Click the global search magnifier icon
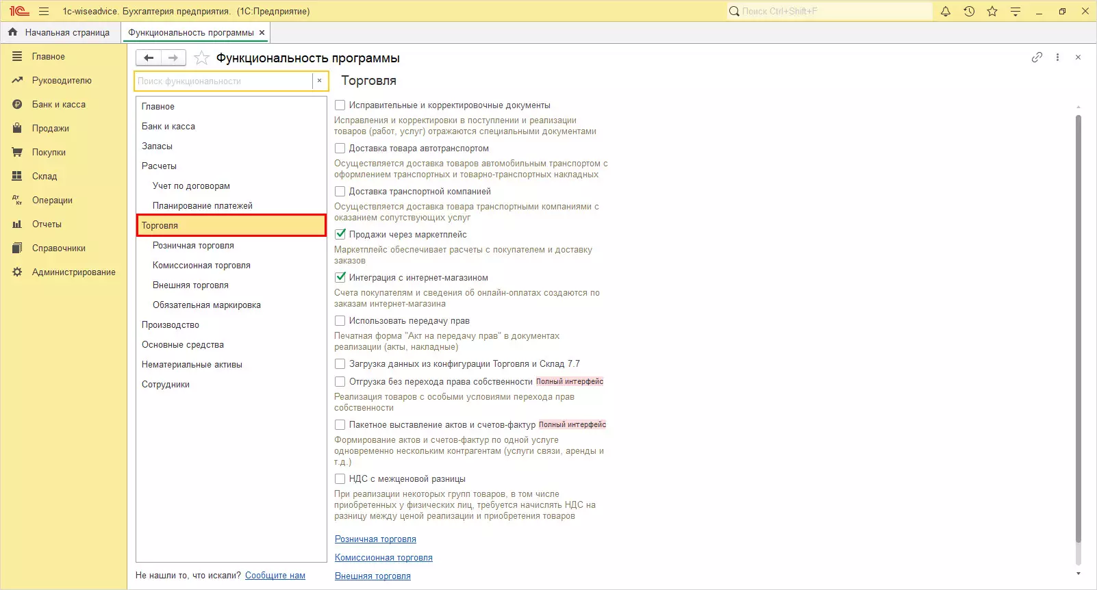 coord(734,11)
